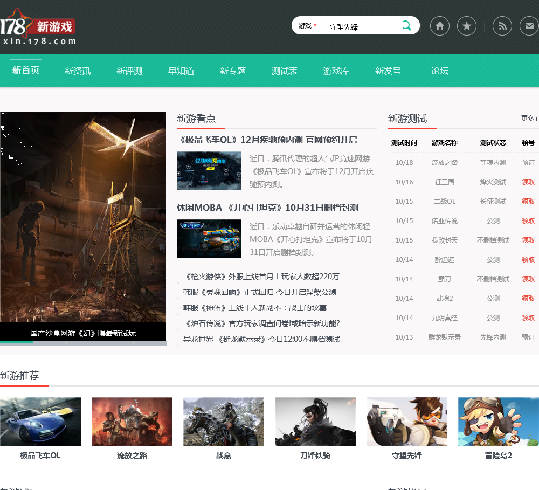Open the 极品飞车OL recommended game thumbnail
This screenshot has height=490, width=539.
[40, 422]
